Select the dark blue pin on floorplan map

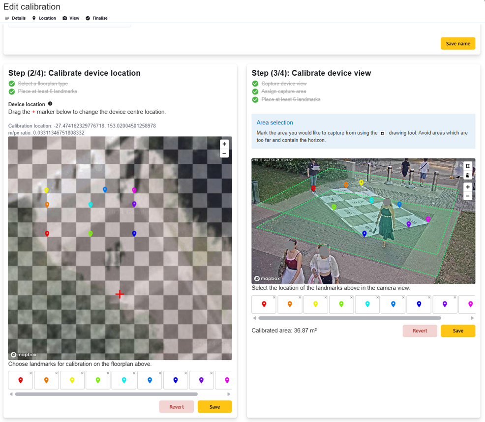click(134, 234)
